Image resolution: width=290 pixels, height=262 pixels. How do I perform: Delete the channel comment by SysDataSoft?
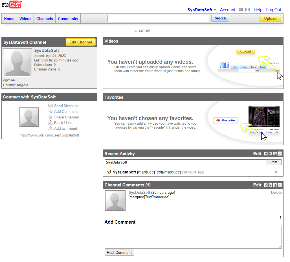click(x=276, y=192)
